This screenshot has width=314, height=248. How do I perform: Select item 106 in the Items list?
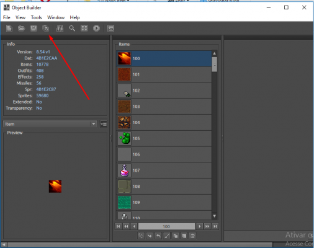point(164,154)
